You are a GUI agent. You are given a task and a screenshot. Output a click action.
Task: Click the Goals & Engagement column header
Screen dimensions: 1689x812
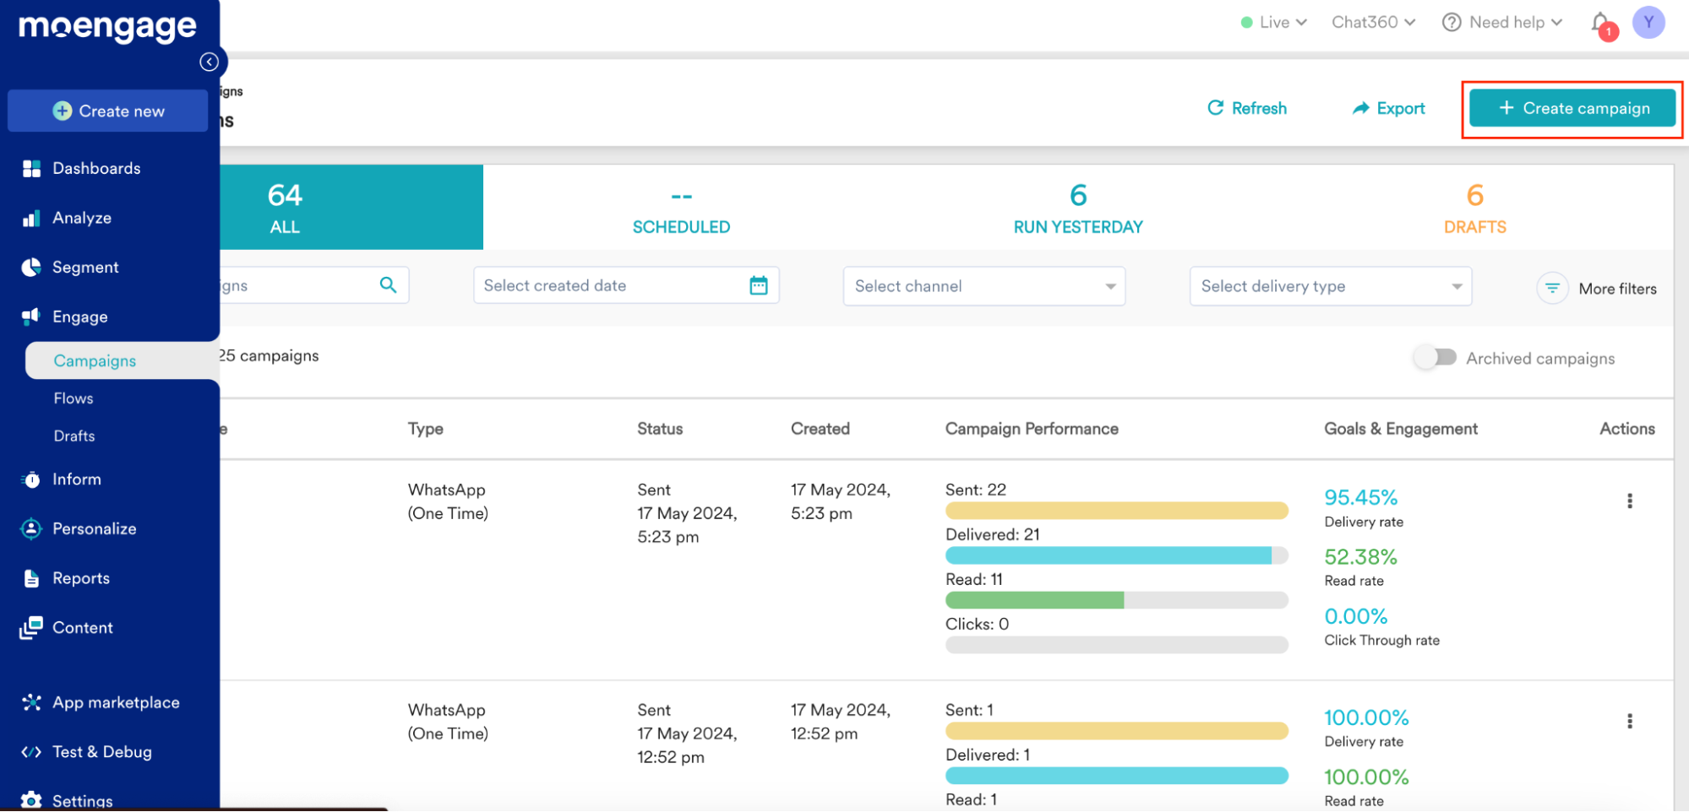1401,429
